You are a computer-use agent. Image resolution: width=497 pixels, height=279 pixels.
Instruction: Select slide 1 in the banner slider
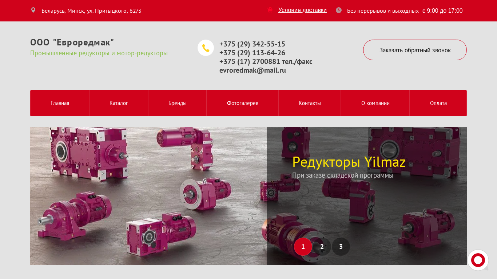coord(303,247)
